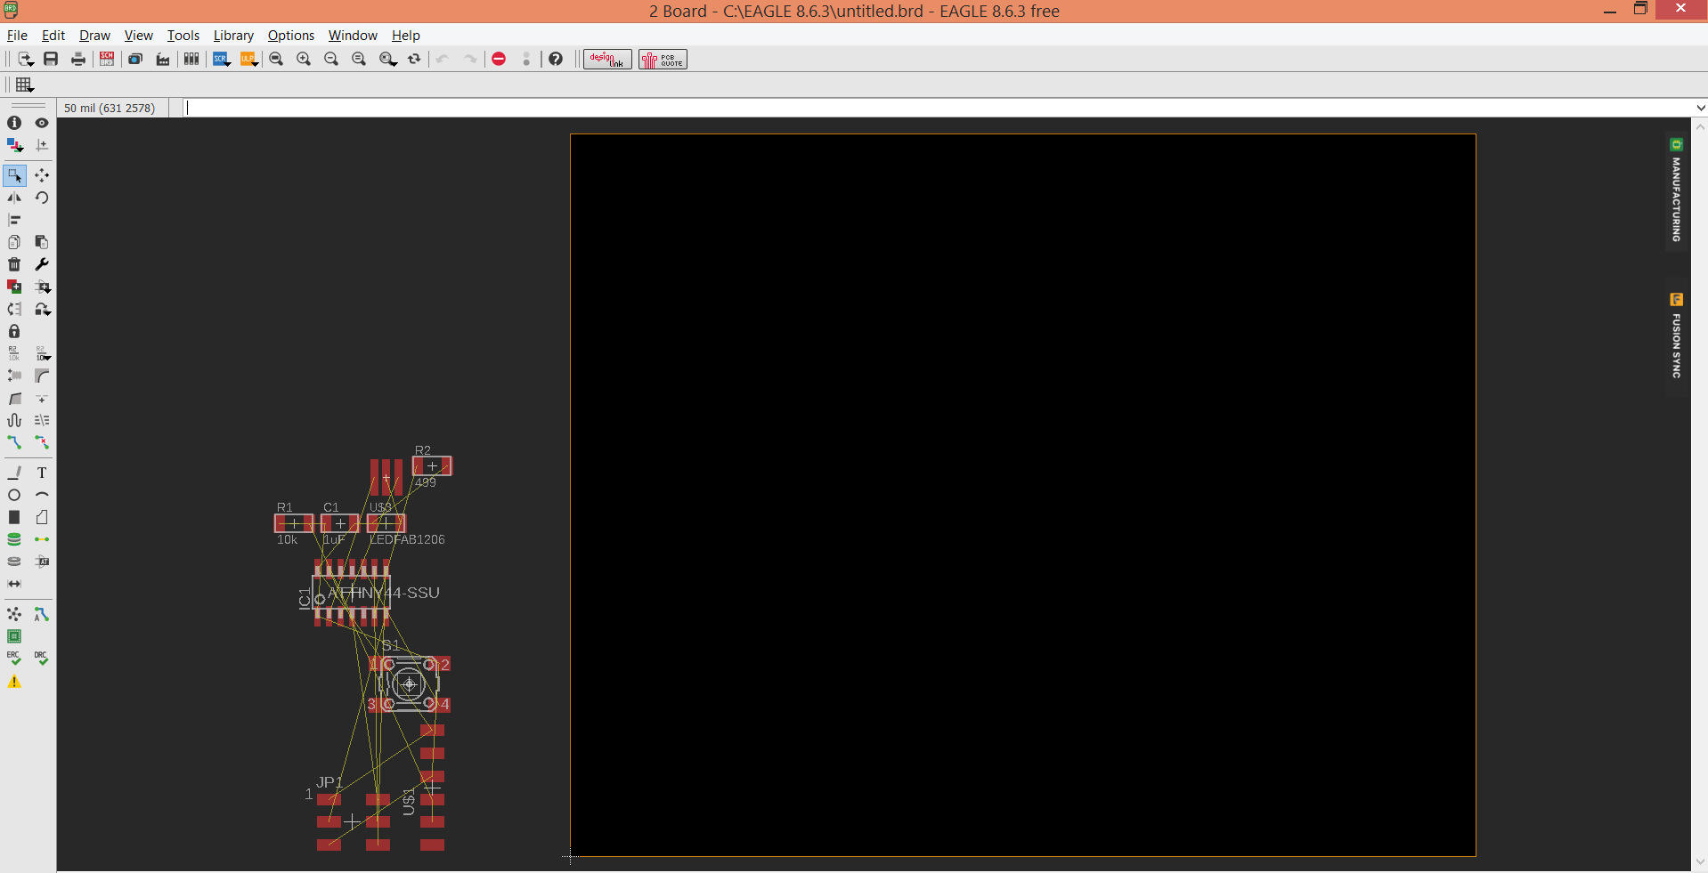Open the Fusion Sync side panel
The width and height of the screenshot is (1708, 873).
click(1676, 336)
